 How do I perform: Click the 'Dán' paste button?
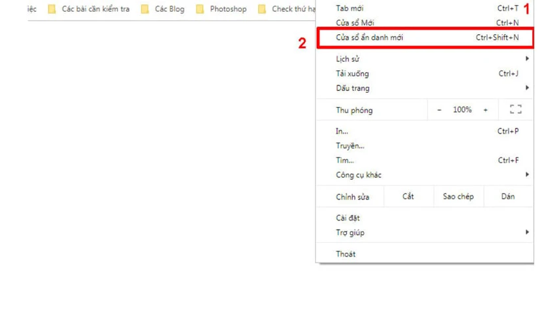[508, 196]
